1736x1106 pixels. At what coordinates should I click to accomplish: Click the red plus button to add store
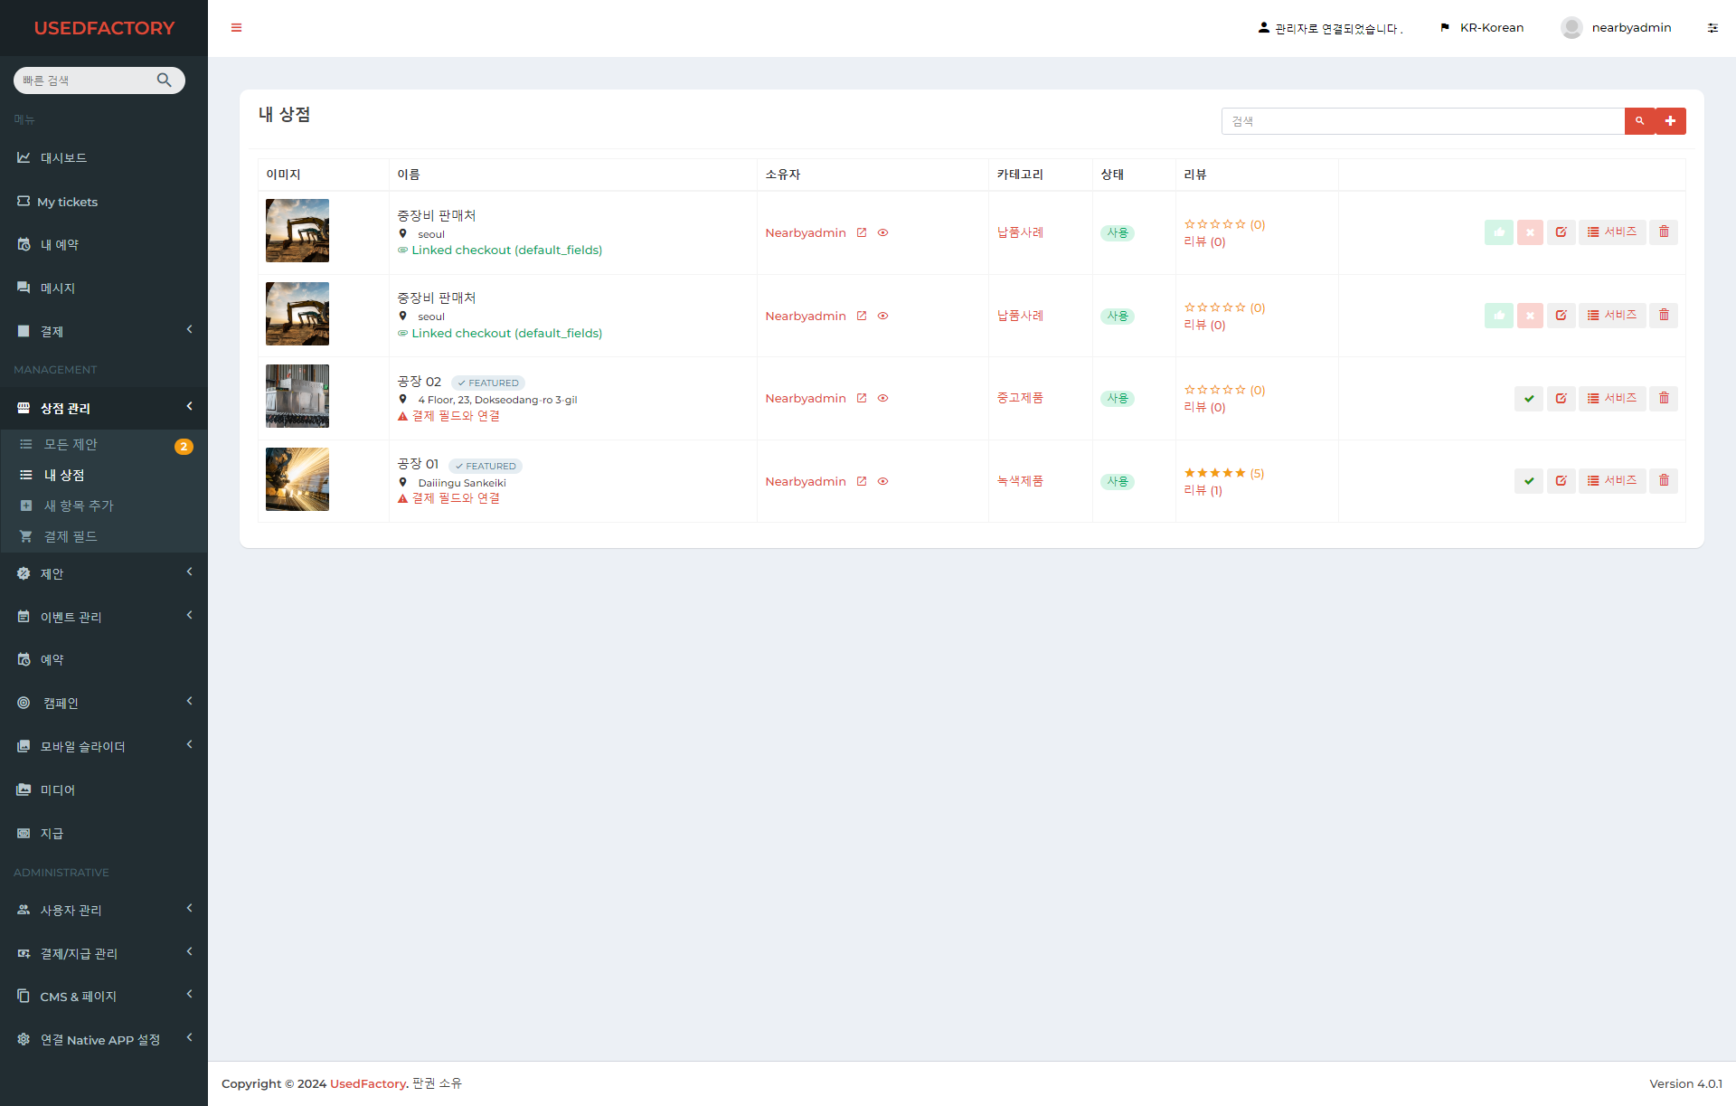[x=1670, y=121]
